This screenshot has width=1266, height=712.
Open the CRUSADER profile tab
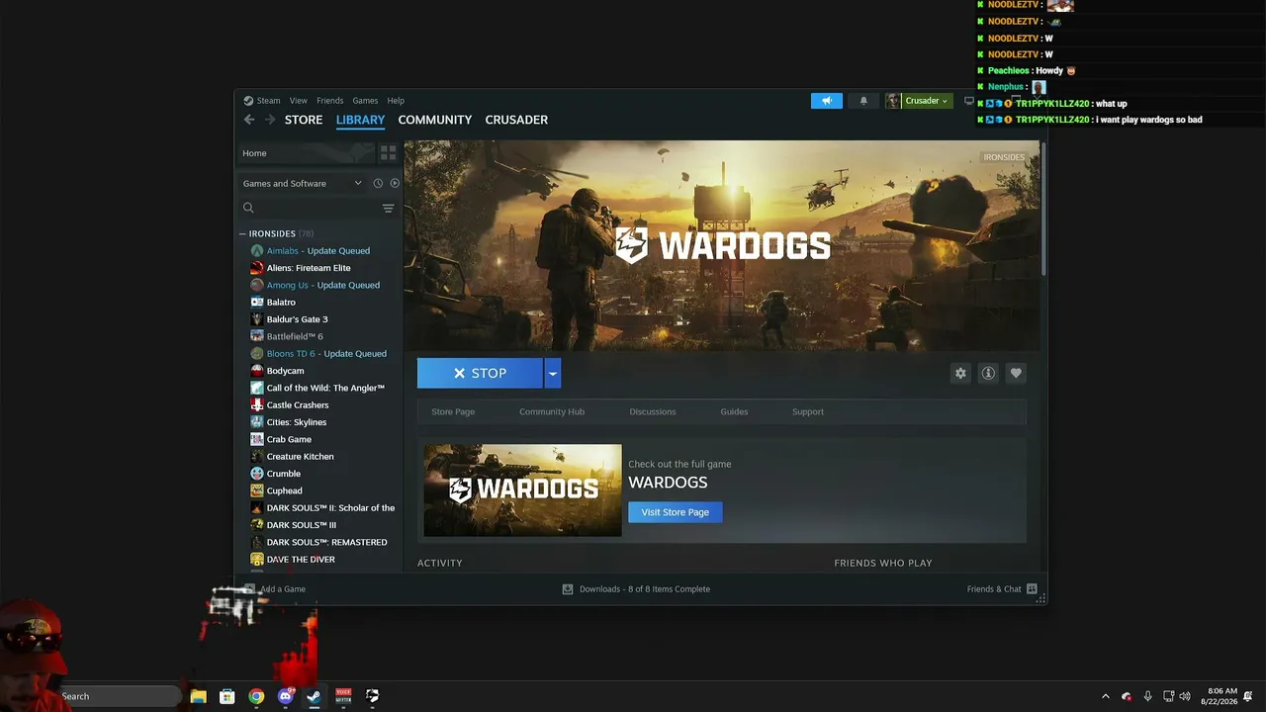click(516, 120)
